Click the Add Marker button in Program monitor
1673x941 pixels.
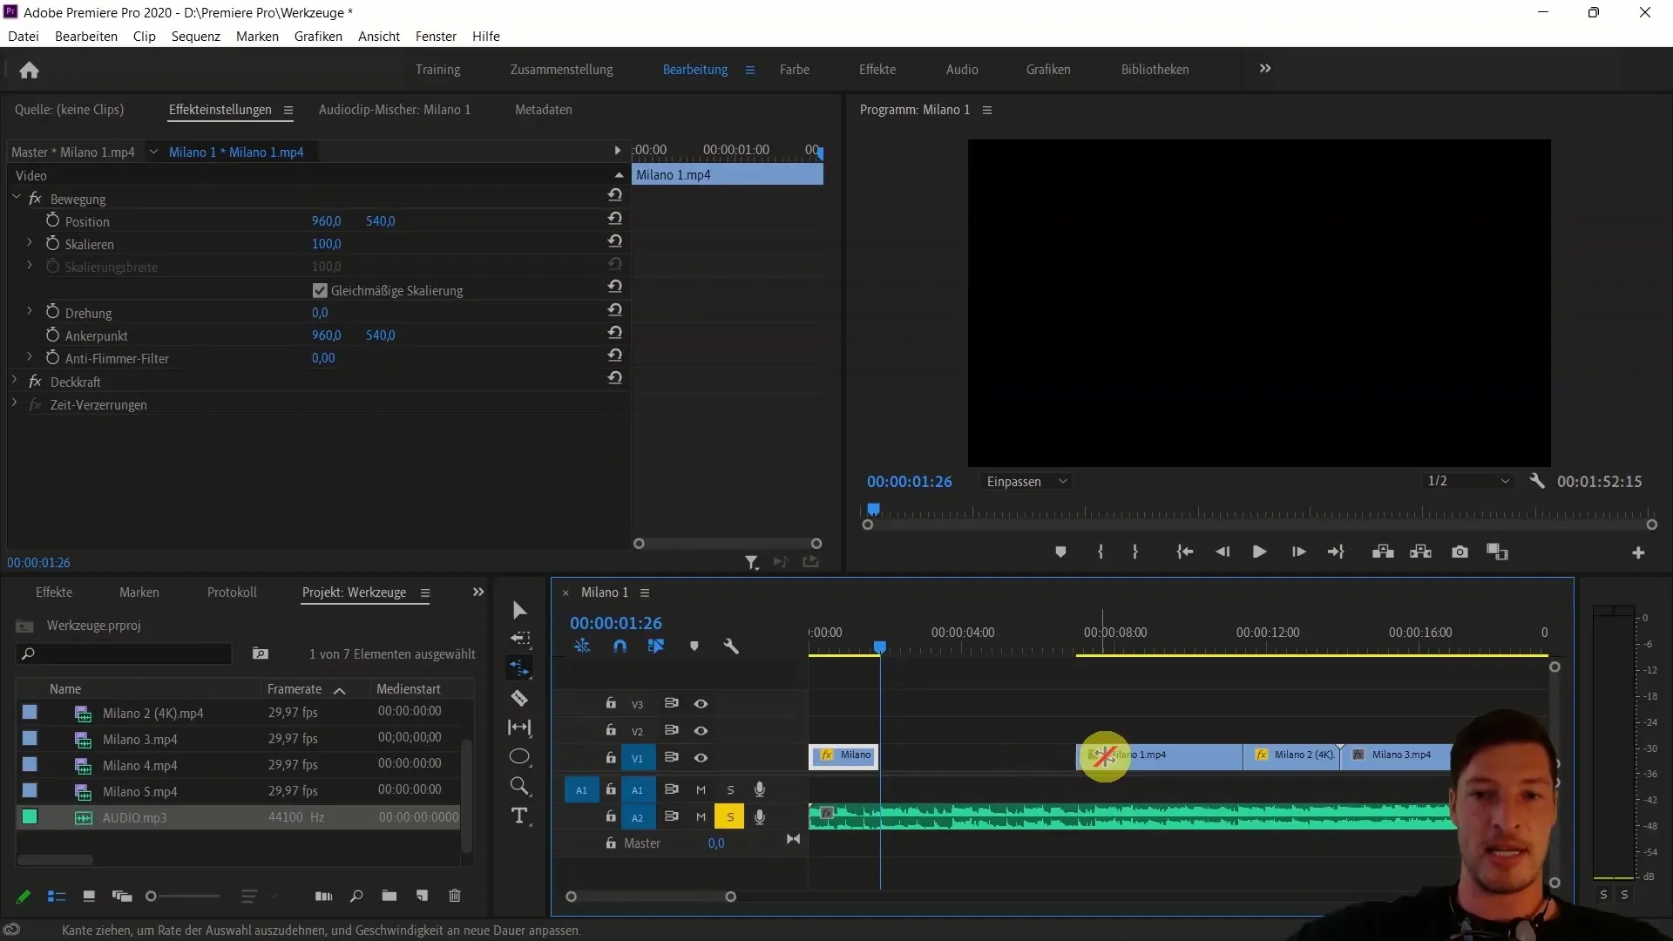coord(1060,552)
